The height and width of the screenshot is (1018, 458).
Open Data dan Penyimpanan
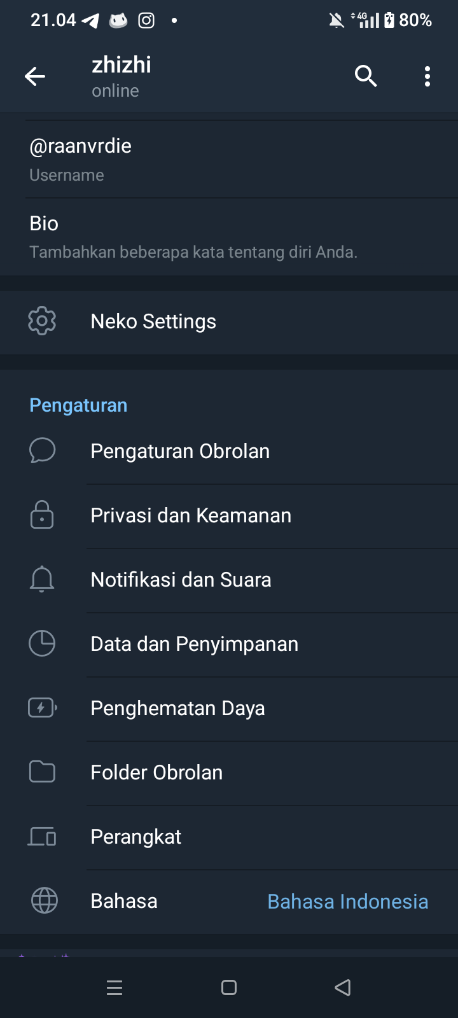pos(194,644)
